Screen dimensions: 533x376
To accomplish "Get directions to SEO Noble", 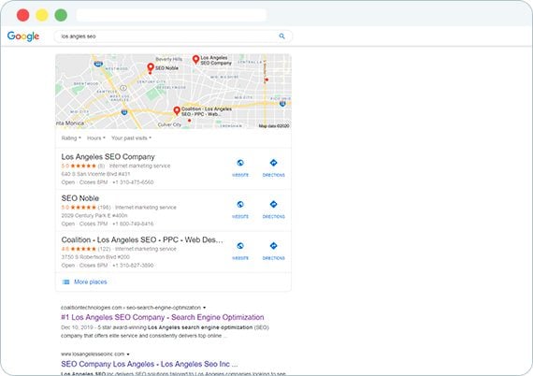I will coord(274,210).
